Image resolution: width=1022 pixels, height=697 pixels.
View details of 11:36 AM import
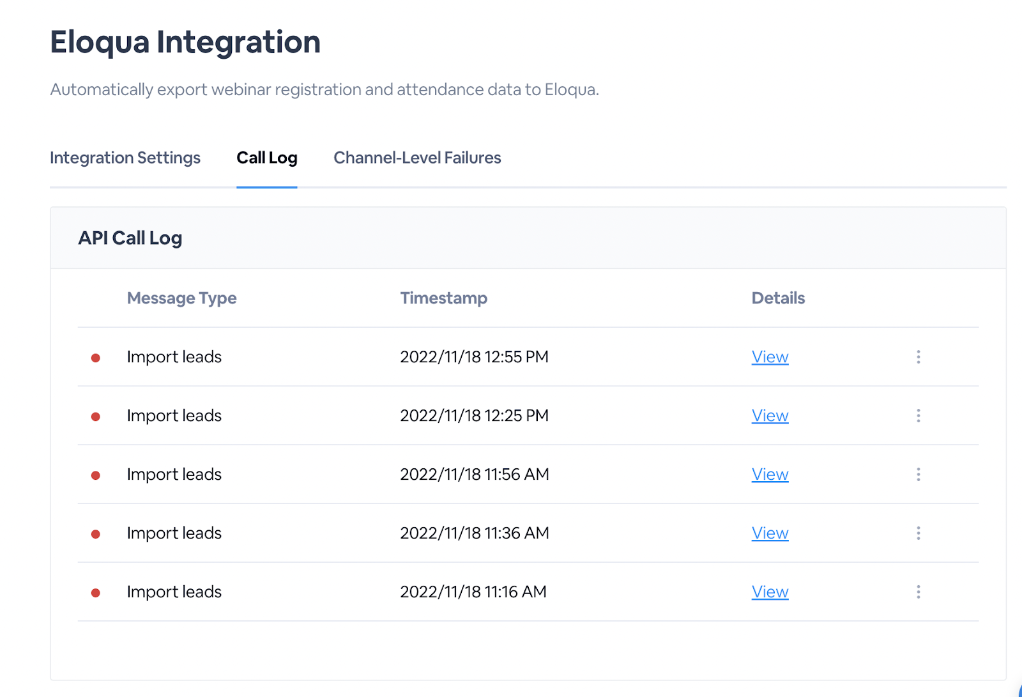770,533
